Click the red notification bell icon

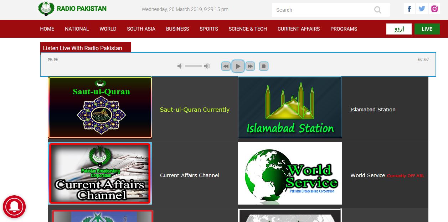[14, 207]
